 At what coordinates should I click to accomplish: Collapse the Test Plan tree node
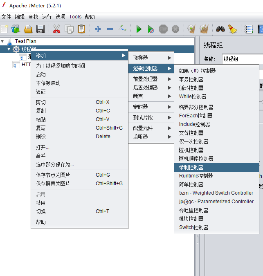[x=2, y=42]
